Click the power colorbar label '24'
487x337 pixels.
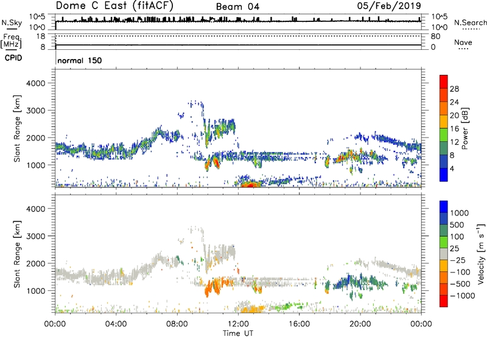pos(454,102)
